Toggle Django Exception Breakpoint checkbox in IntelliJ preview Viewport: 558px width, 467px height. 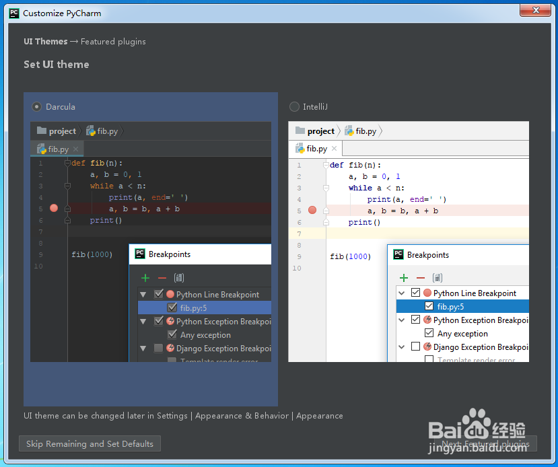coord(415,347)
